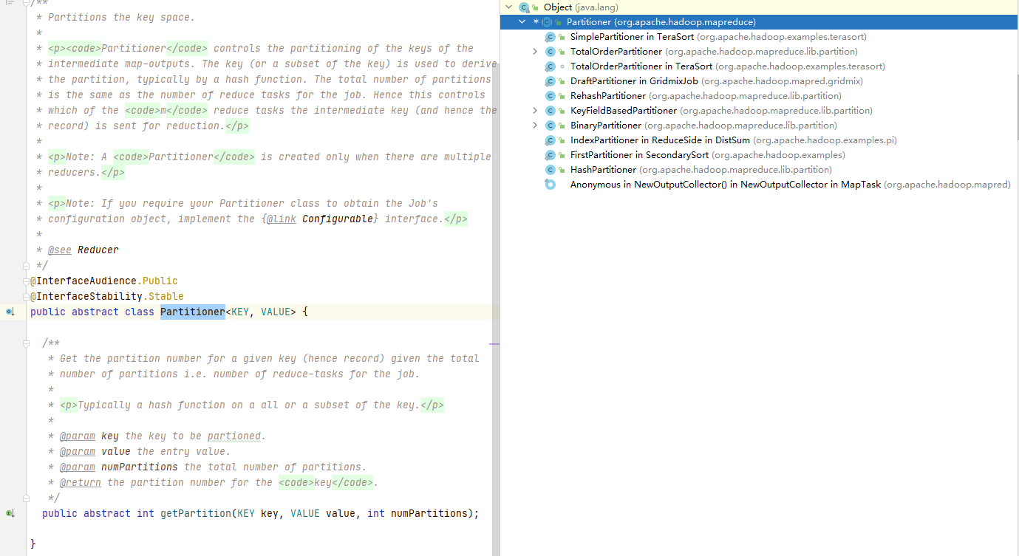1019x556 pixels.
Task: Click the class icon beside Object (java.lang)
Action: (524, 7)
